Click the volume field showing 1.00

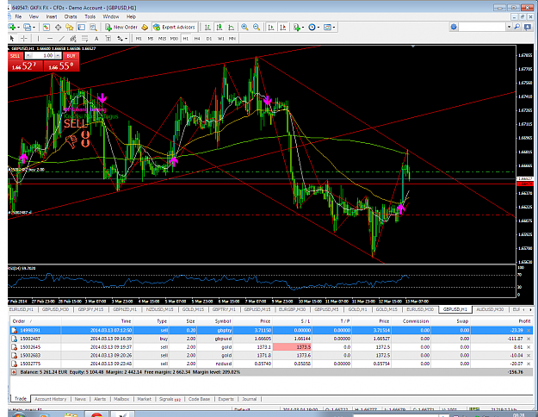point(43,56)
